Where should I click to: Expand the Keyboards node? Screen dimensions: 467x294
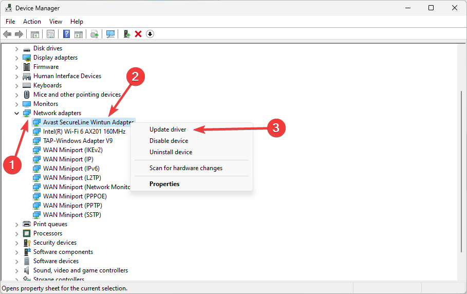[16, 86]
